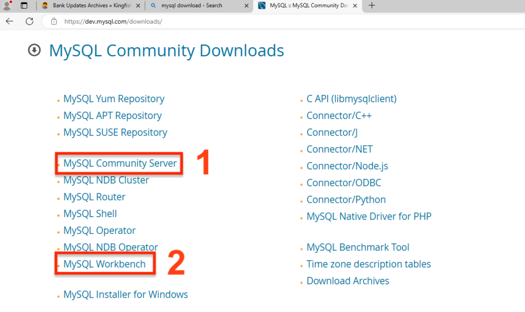
Task: Open MySQL Benchmark Tool link
Action: 358,247
